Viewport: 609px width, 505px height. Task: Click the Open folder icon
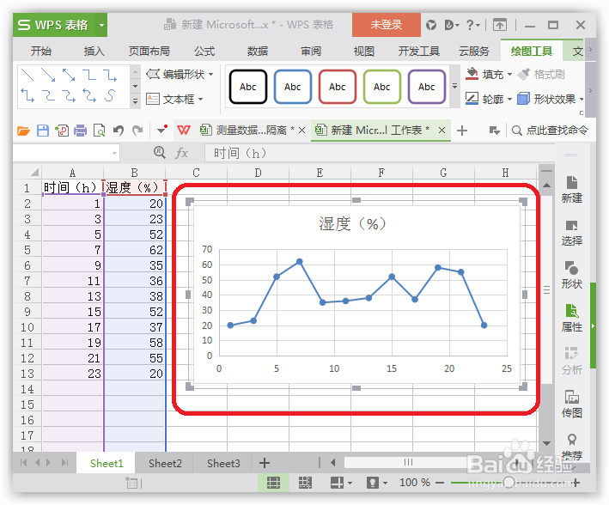point(23,131)
